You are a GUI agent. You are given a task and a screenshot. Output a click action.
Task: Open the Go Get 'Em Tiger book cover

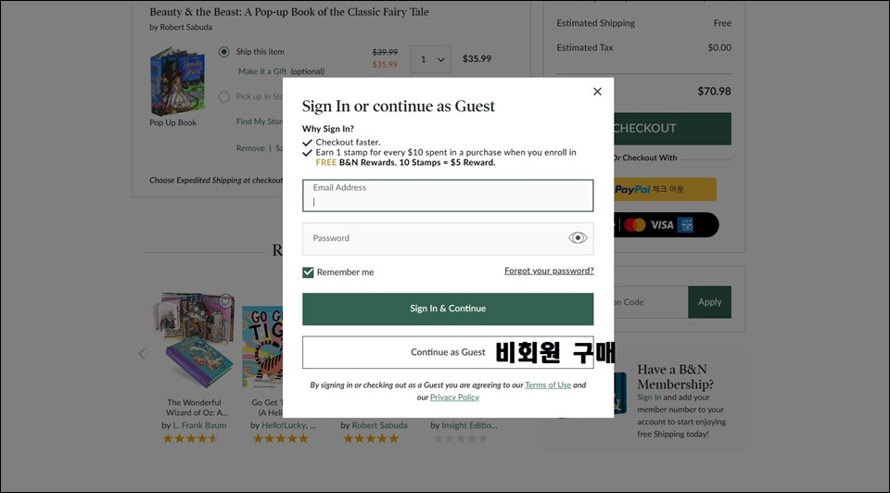262,348
